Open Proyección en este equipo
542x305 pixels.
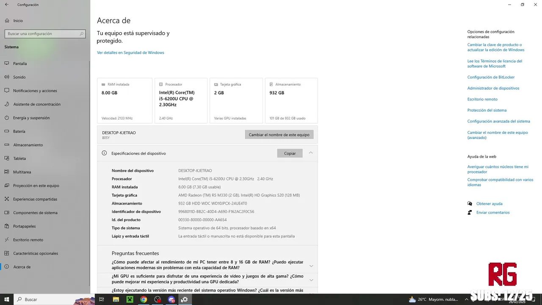tap(36, 186)
